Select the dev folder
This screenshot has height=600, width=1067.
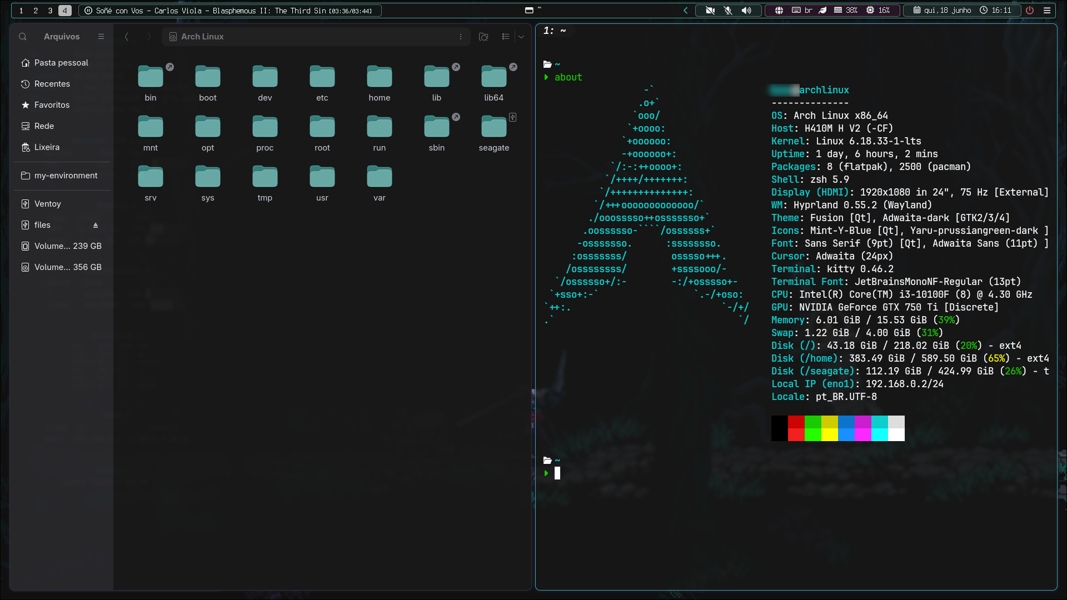(x=265, y=83)
